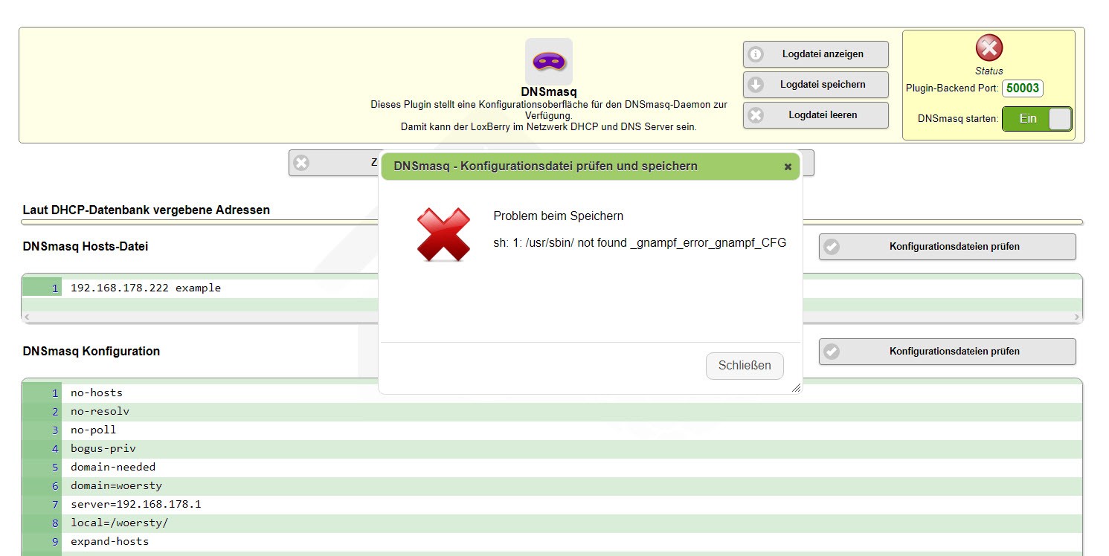The height and width of the screenshot is (556, 1109).
Task: Click the Status label under the red icon
Action: click(989, 71)
